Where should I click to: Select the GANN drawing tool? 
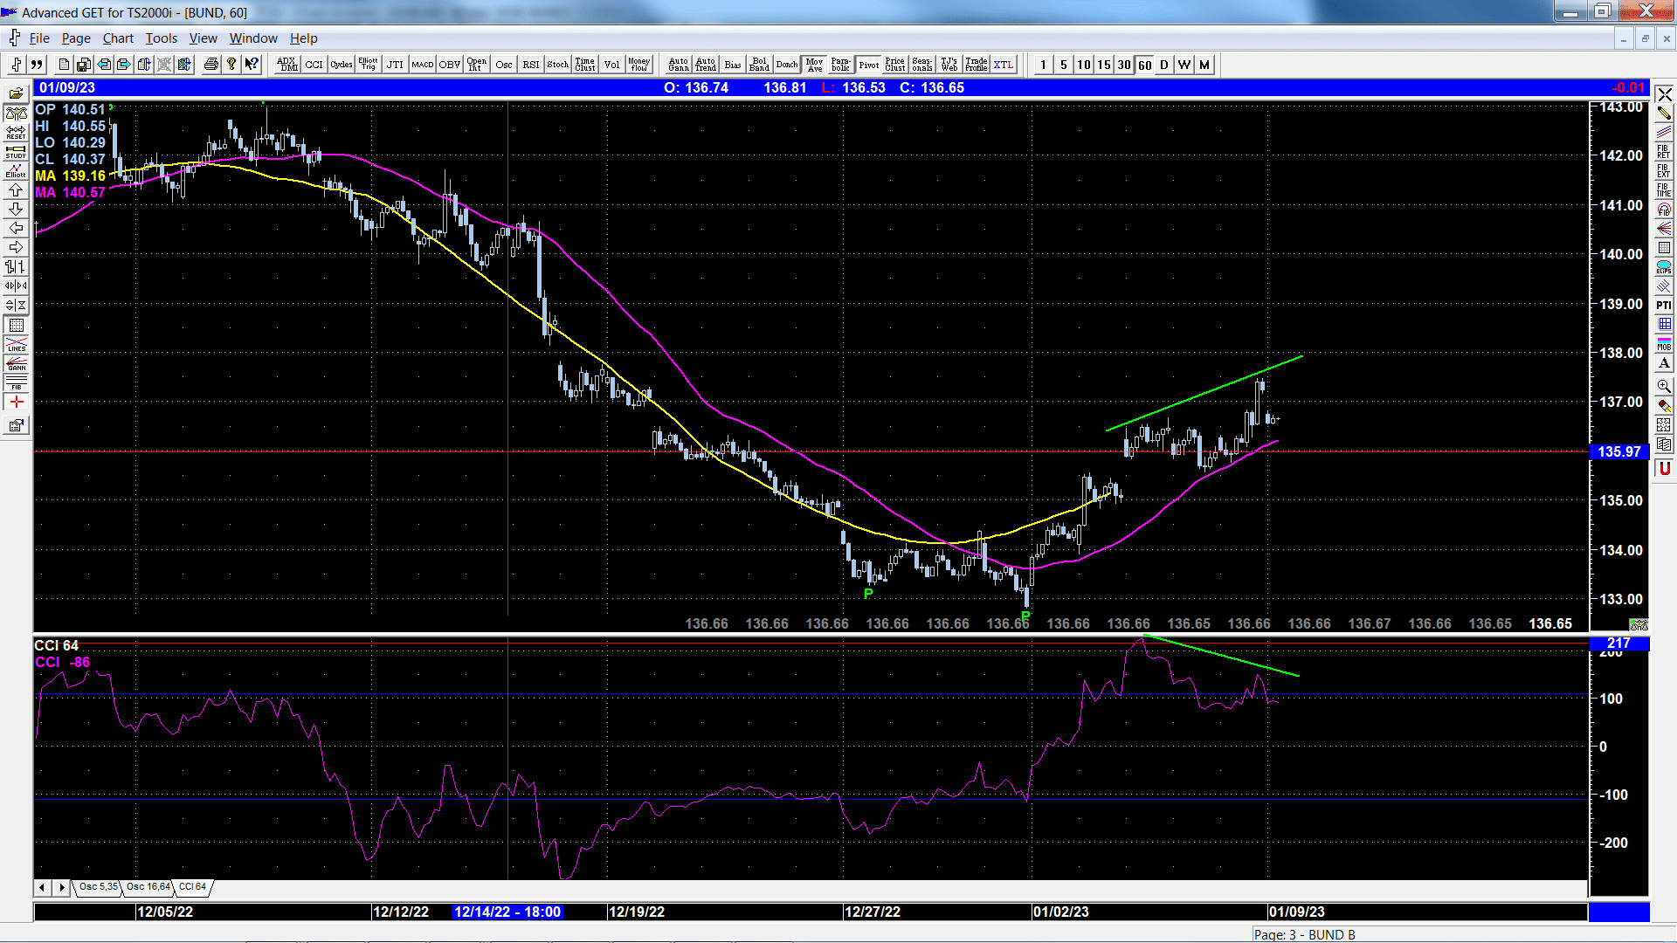click(16, 364)
